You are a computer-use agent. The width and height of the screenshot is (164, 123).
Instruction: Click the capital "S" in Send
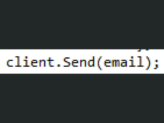(x=66, y=62)
